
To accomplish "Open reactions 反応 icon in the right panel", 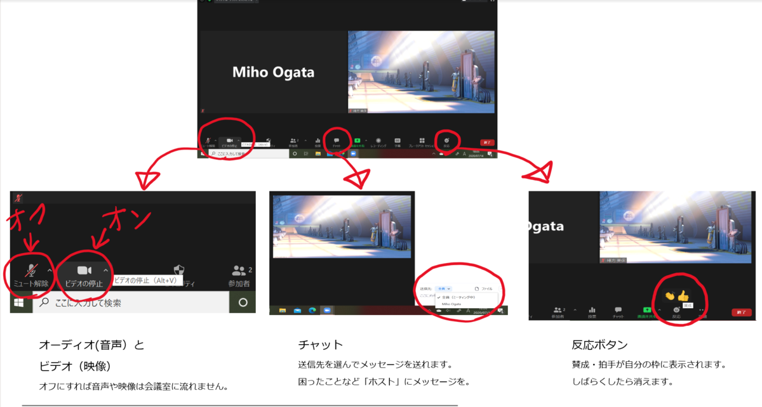I will [676, 309].
